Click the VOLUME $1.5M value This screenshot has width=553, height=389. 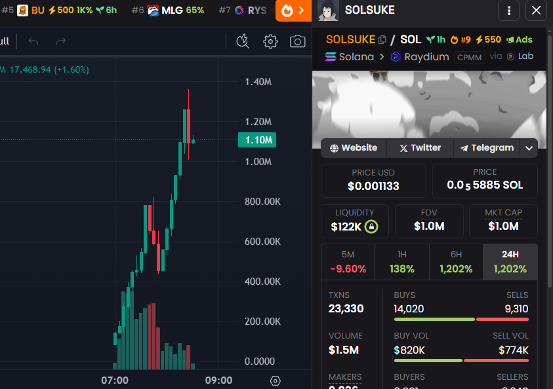point(344,350)
